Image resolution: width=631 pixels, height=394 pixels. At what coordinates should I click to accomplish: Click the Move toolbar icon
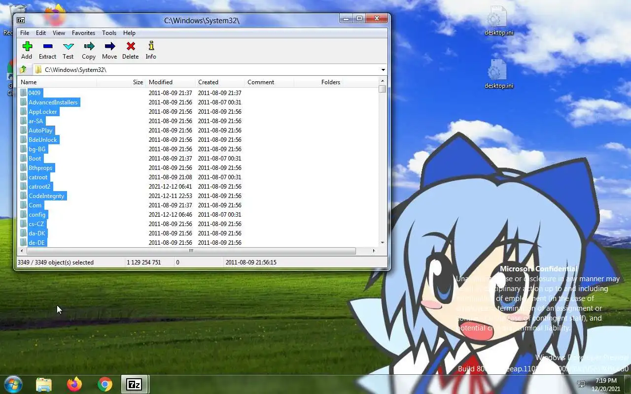coord(110,46)
